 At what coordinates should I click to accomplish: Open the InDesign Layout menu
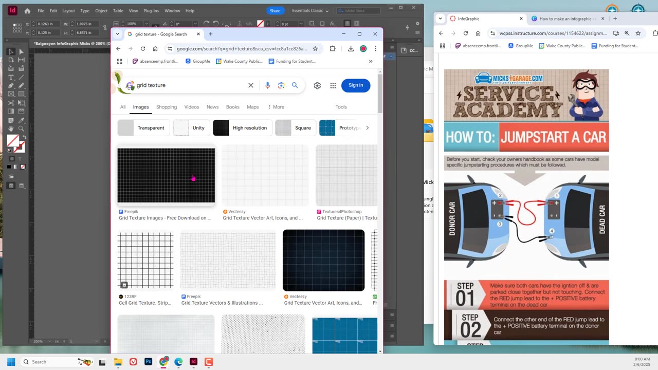pos(68,11)
